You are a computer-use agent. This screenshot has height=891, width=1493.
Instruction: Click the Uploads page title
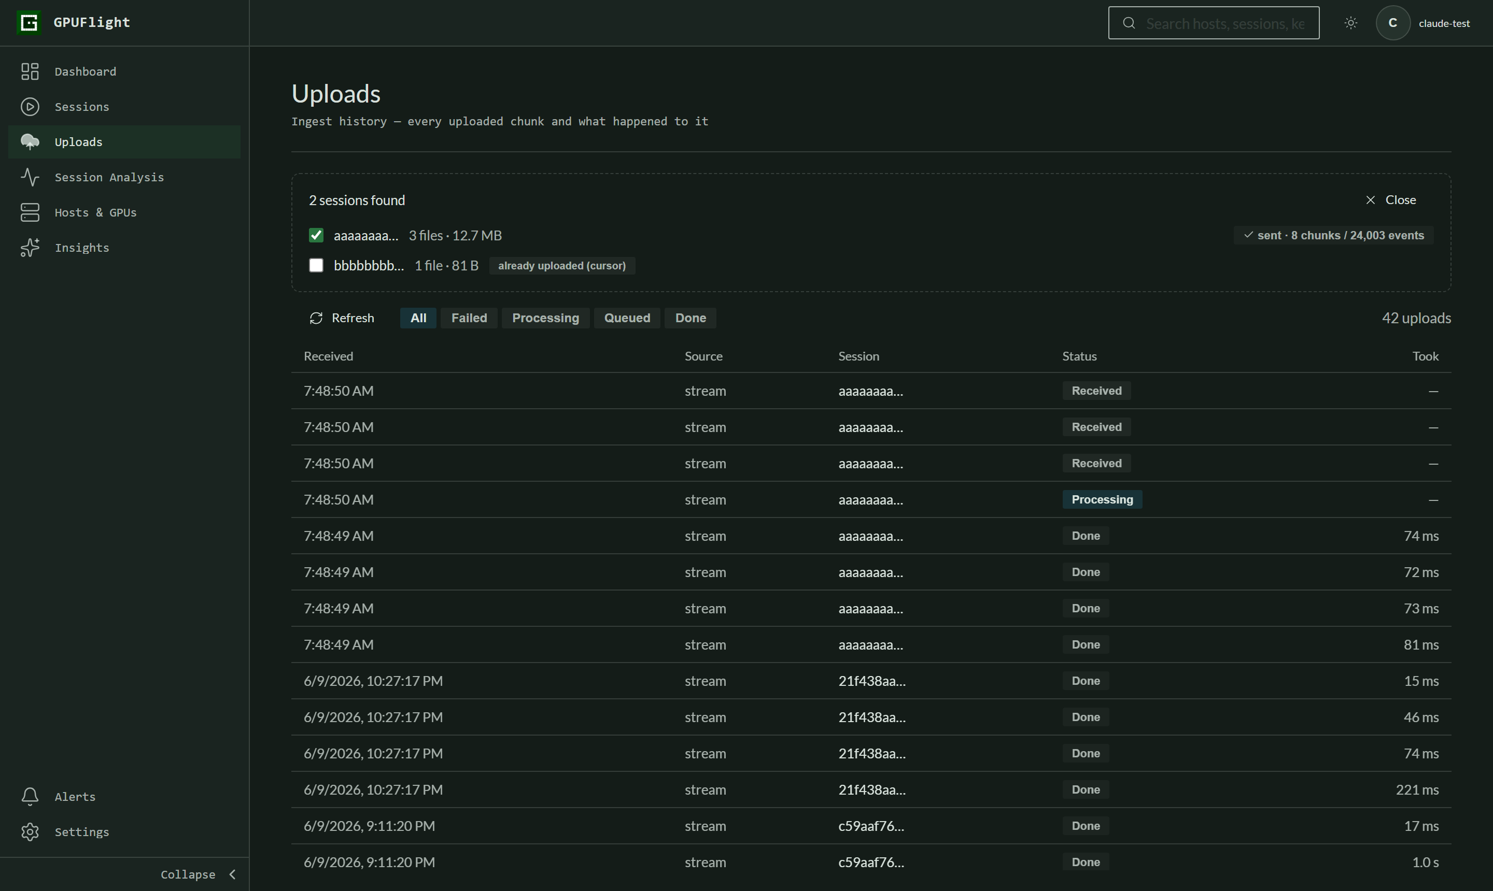(336, 94)
